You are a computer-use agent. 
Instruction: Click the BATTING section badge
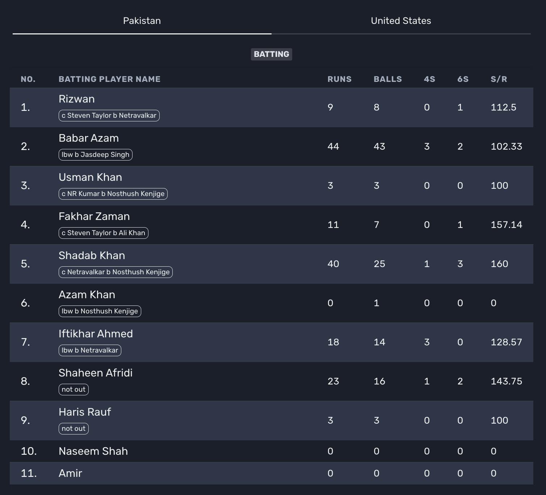(271, 54)
